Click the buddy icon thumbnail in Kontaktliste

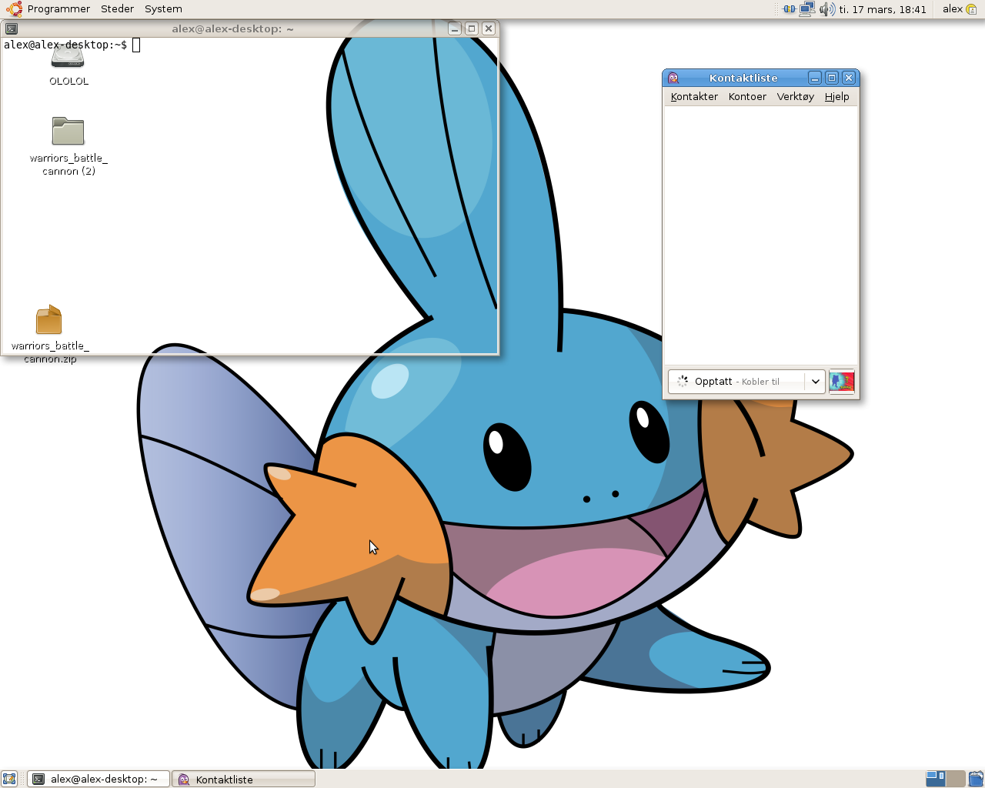pyautogui.click(x=841, y=382)
